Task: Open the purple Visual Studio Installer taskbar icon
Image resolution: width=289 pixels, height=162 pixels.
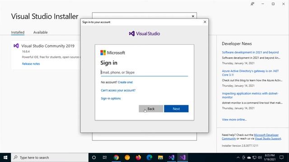Action: pos(182,157)
